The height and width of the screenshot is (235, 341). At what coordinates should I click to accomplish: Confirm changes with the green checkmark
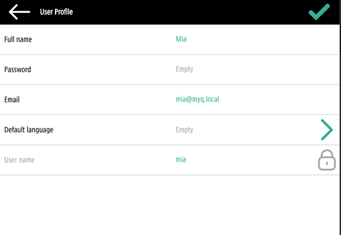click(x=319, y=12)
